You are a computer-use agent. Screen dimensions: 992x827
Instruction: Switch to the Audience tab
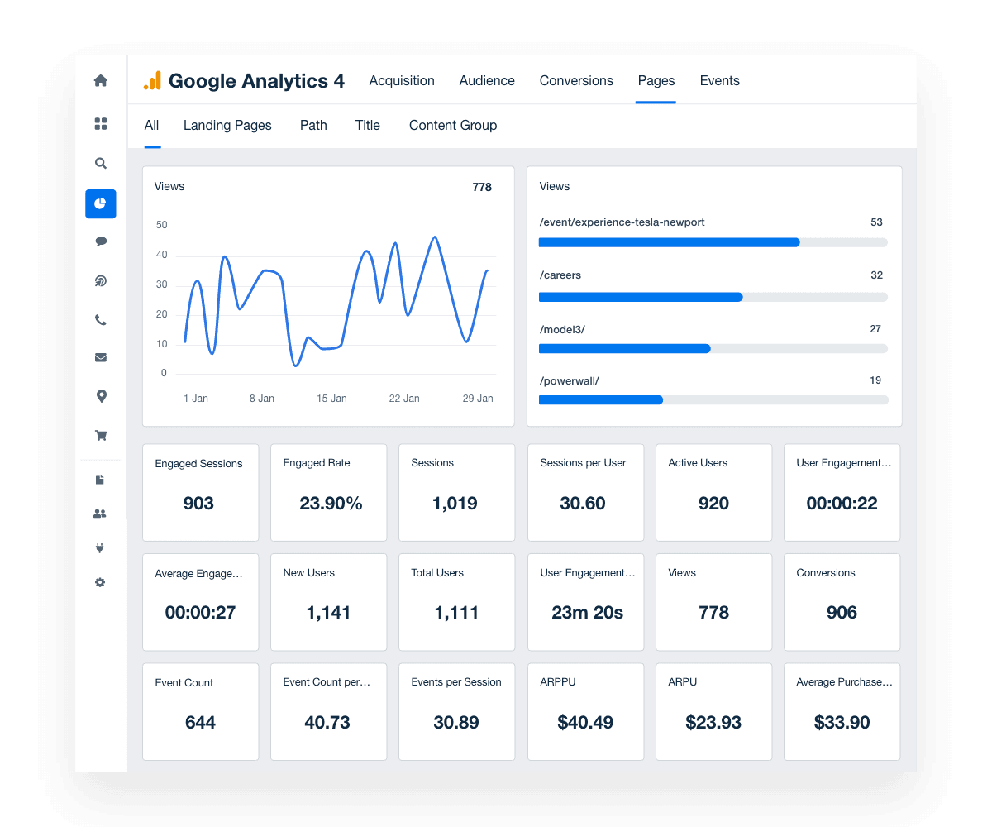[x=487, y=80]
